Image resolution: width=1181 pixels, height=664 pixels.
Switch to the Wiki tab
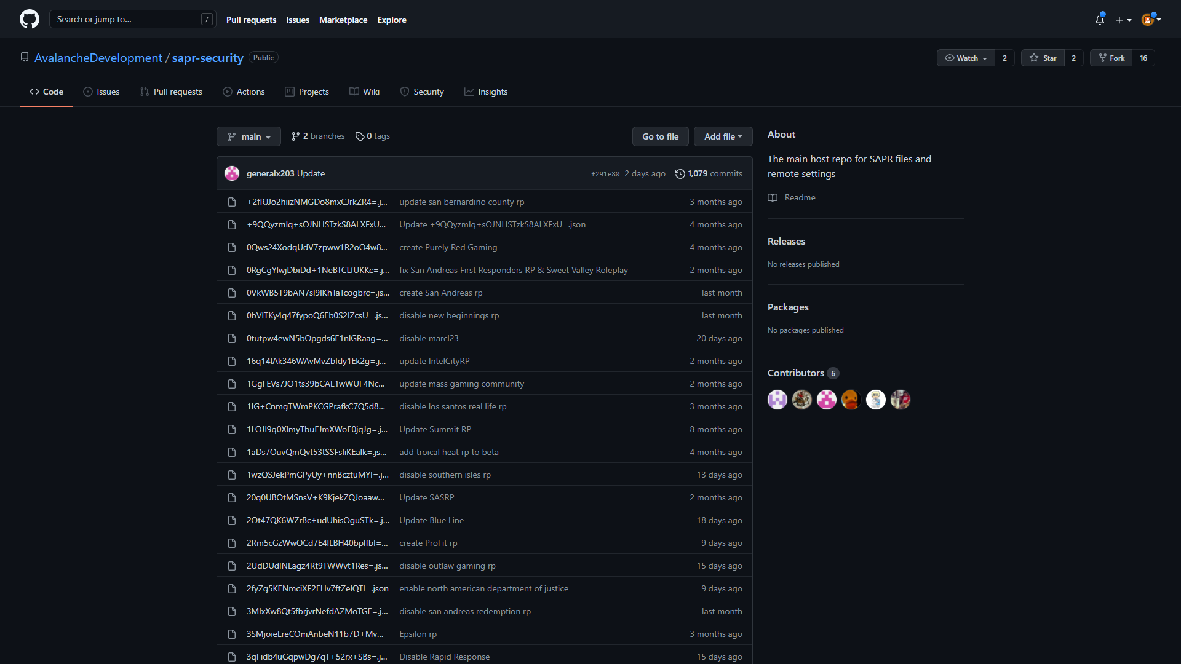click(x=365, y=92)
